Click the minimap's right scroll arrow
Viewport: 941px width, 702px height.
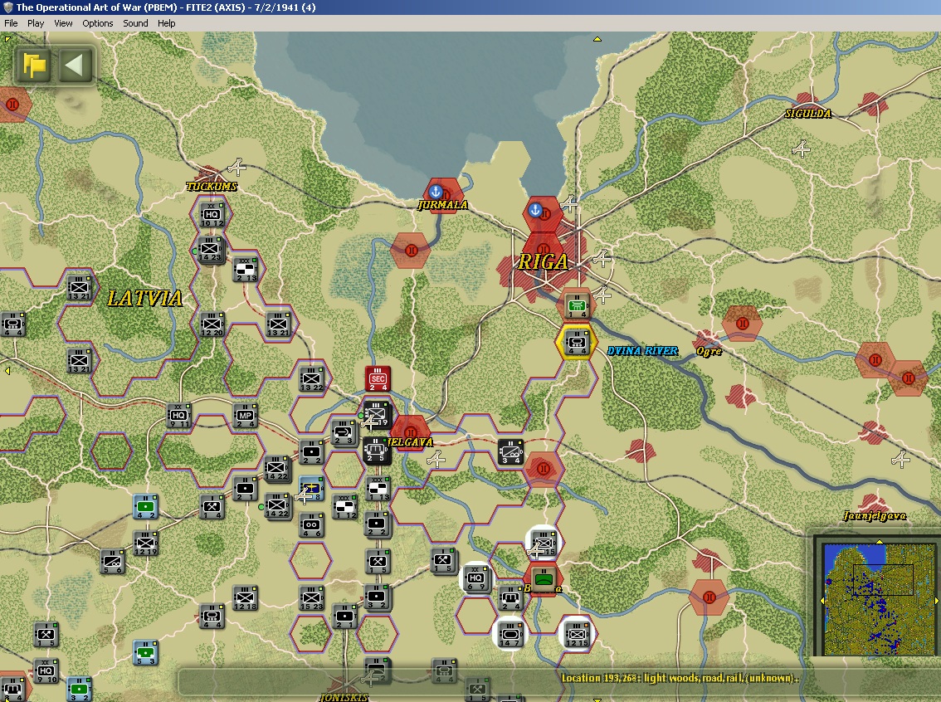[937, 600]
